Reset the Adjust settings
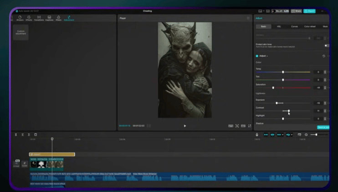This screenshot has width=338, height=192. click(x=324, y=56)
